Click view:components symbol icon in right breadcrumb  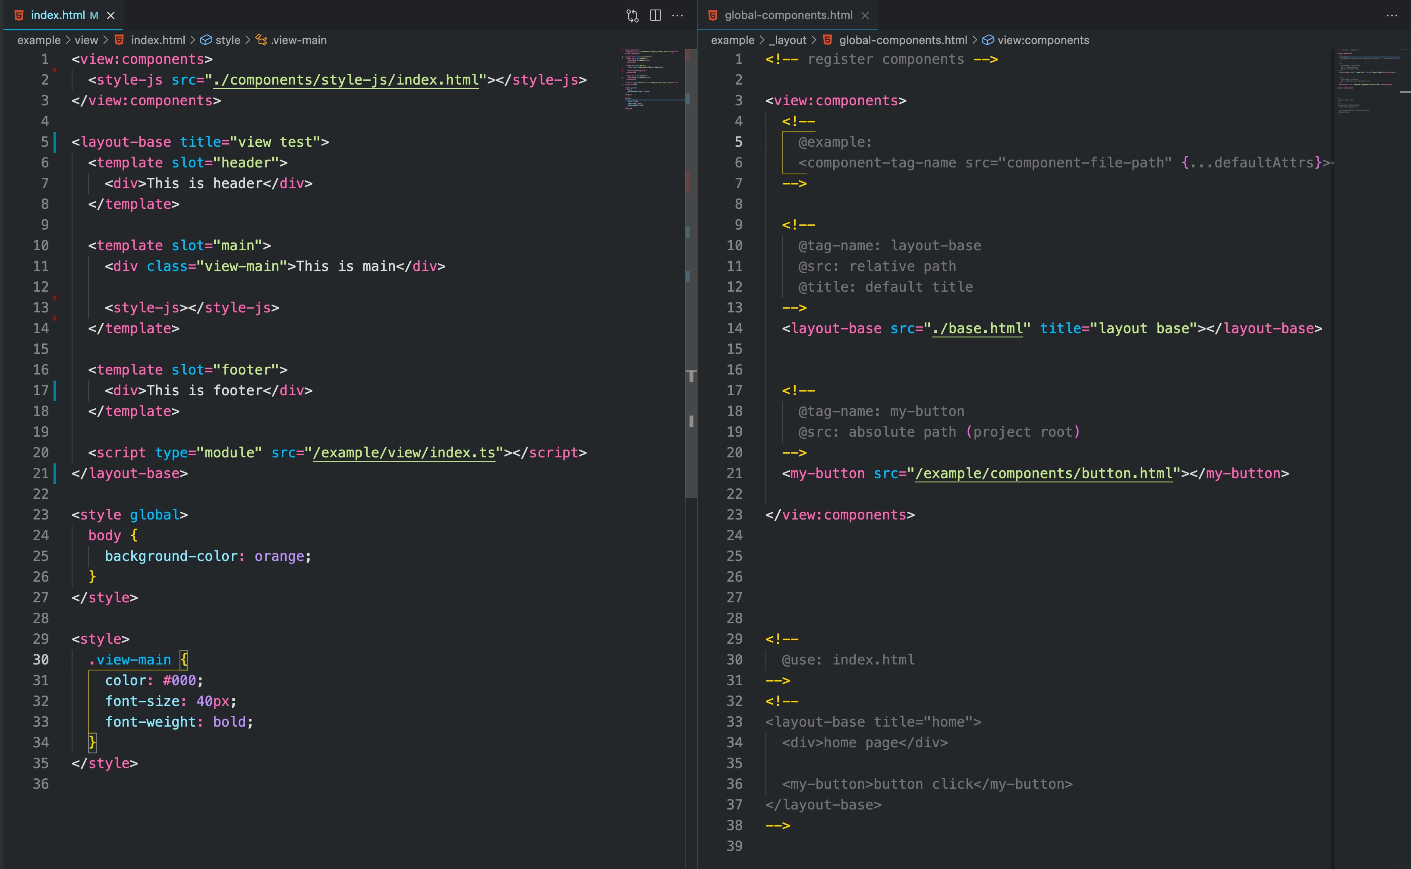[988, 40]
